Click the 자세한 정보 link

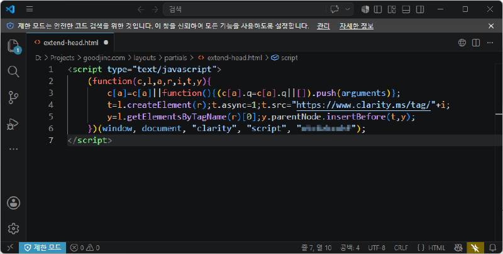[357, 26]
